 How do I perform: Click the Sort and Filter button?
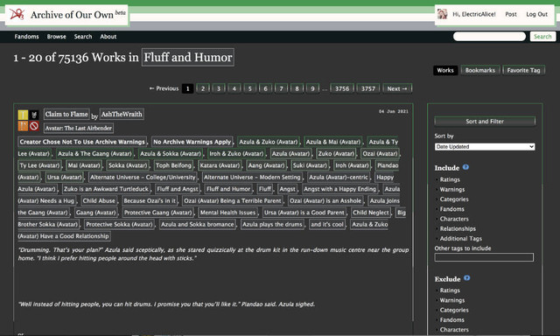pyautogui.click(x=485, y=122)
